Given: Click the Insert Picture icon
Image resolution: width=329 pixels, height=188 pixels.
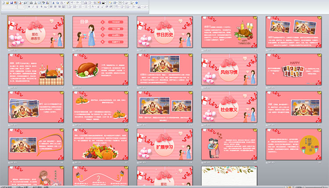Looking at the screenshot, I should [x=100, y=3].
